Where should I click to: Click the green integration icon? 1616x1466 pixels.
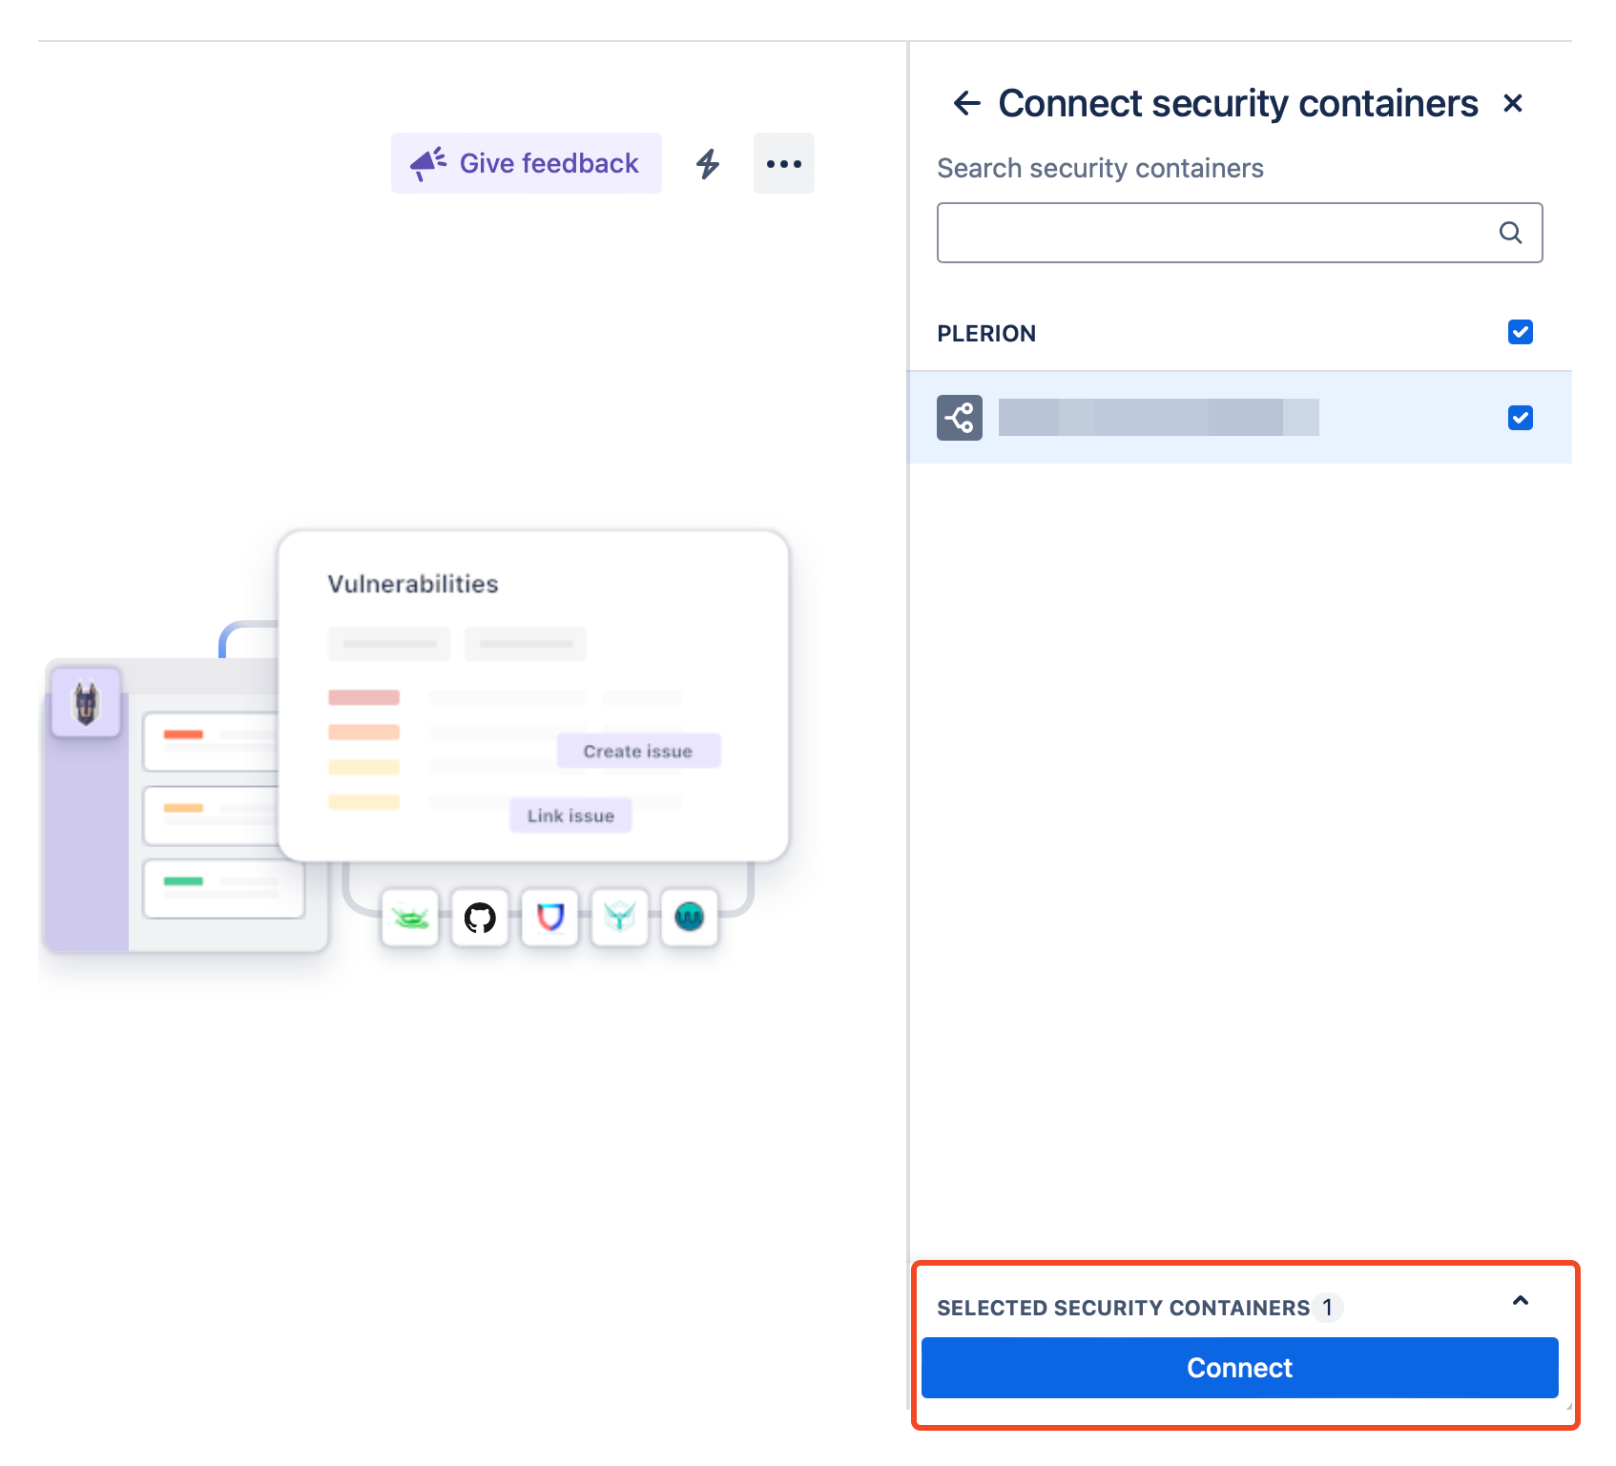click(409, 918)
